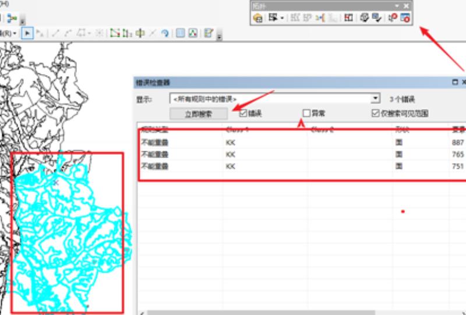Select the Edit tool arrow

coord(27,33)
